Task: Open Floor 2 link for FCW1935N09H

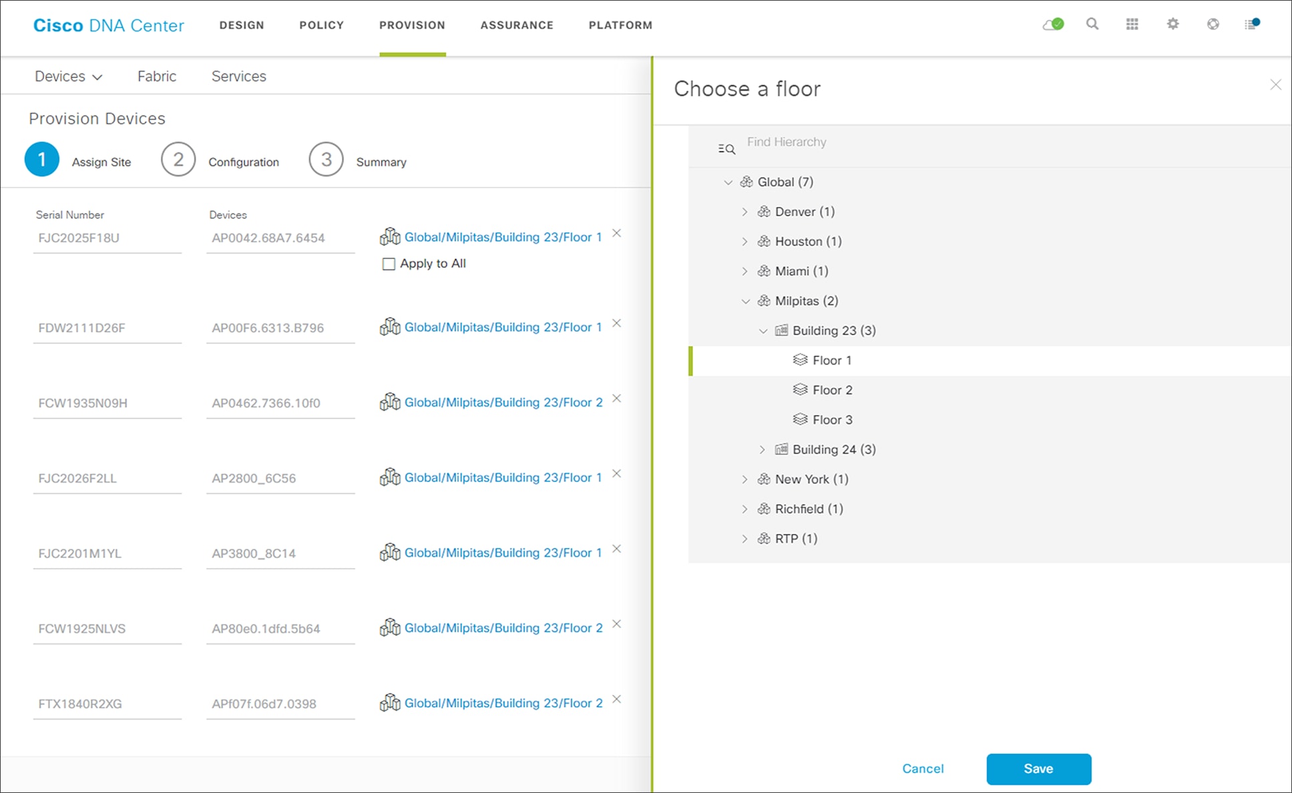Action: 503,403
